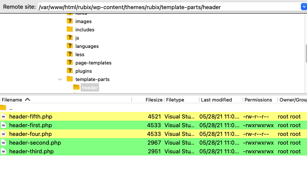Open the js tree item
Image resolution: width=307 pixels, height=186 pixels.
tap(77, 38)
